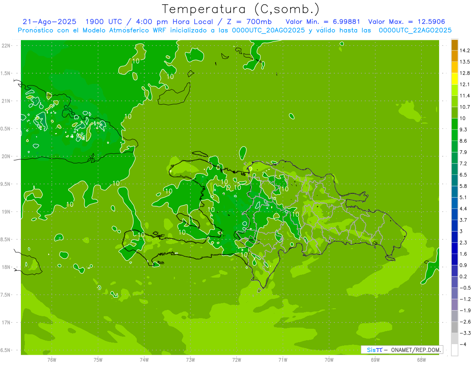473x365 pixels.
Task: Click 'Valor Min. = 6.99881' value
Action: coord(323,22)
